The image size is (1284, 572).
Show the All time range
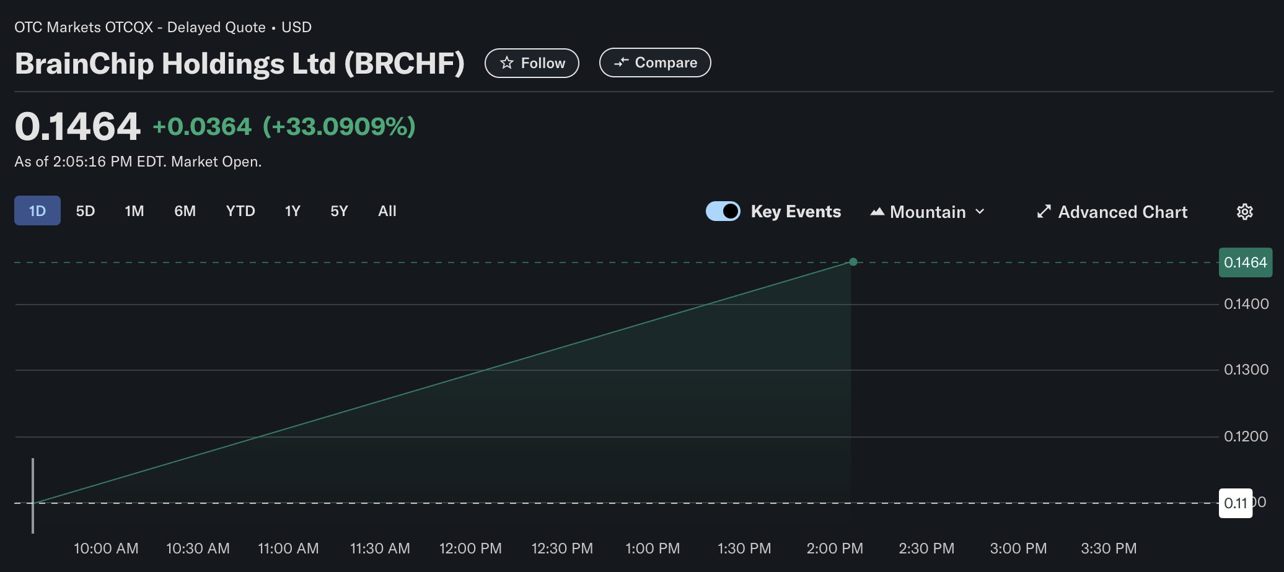pyautogui.click(x=387, y=211)
